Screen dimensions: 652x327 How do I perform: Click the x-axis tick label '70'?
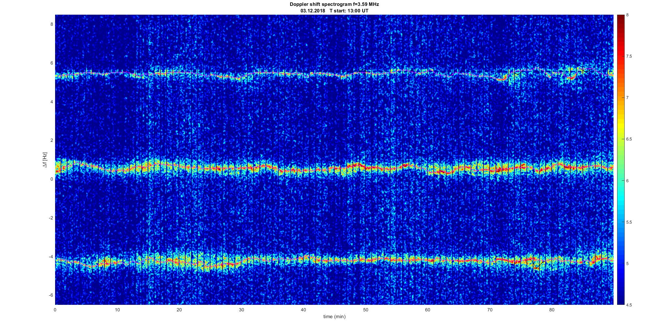490,310
